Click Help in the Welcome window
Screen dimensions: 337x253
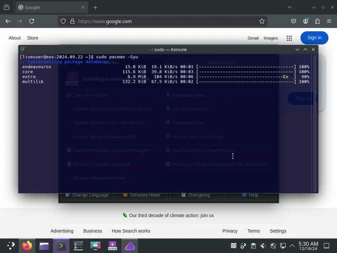250,196
